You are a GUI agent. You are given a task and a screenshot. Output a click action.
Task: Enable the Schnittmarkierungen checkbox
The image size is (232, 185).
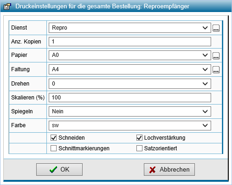click(x=53, y=148)
